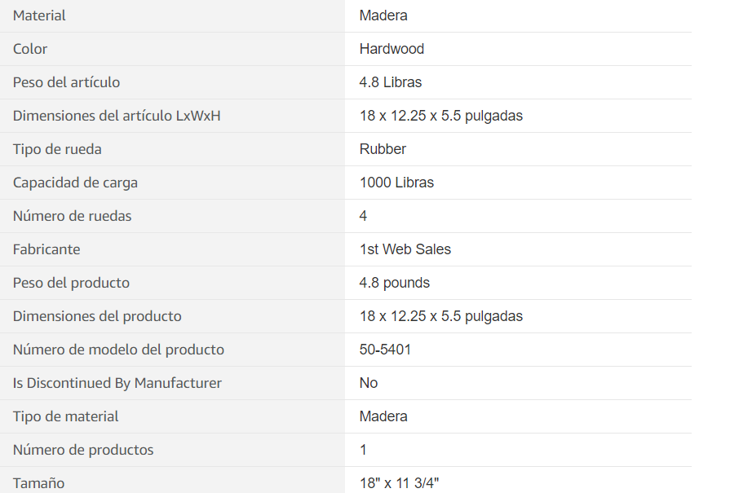
Task: Click "Dimensiones del artículo LxWxH" label
Action: point(117,116)
